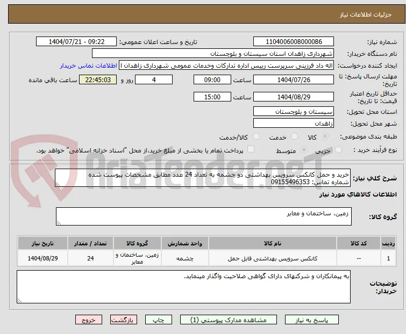Click the واحد شمارش column header
Viewport: 406px width, 334px height.
pos(185,243)
